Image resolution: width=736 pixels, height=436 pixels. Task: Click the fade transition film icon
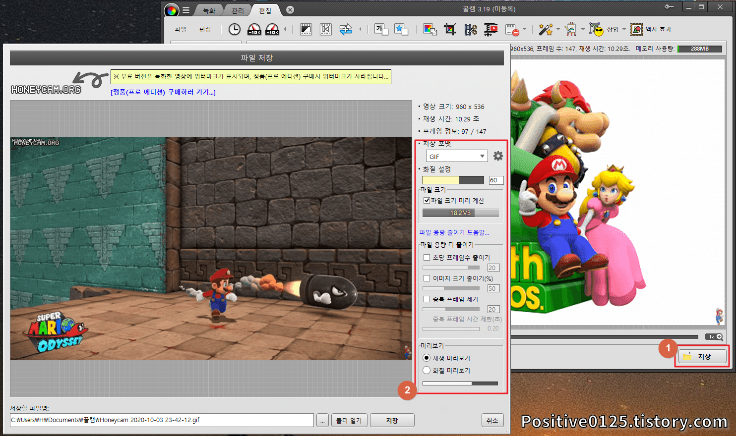click(x=306, y=29)
